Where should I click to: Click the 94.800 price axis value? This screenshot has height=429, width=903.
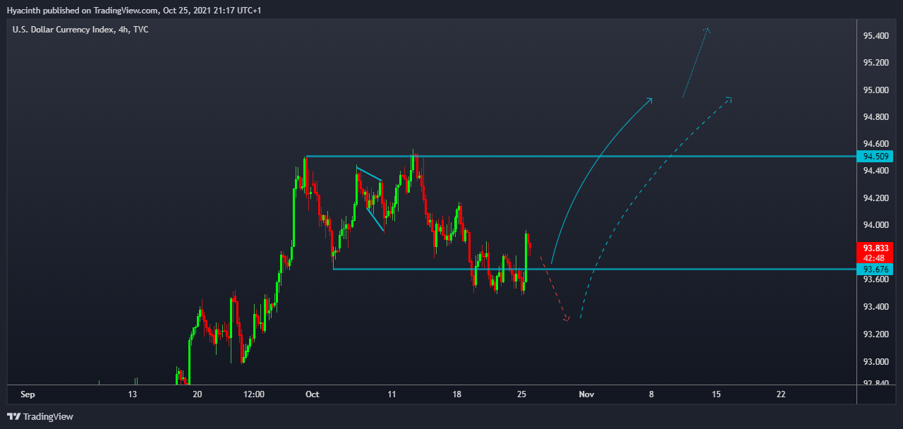pyautogui.click(x=875, y=116)
